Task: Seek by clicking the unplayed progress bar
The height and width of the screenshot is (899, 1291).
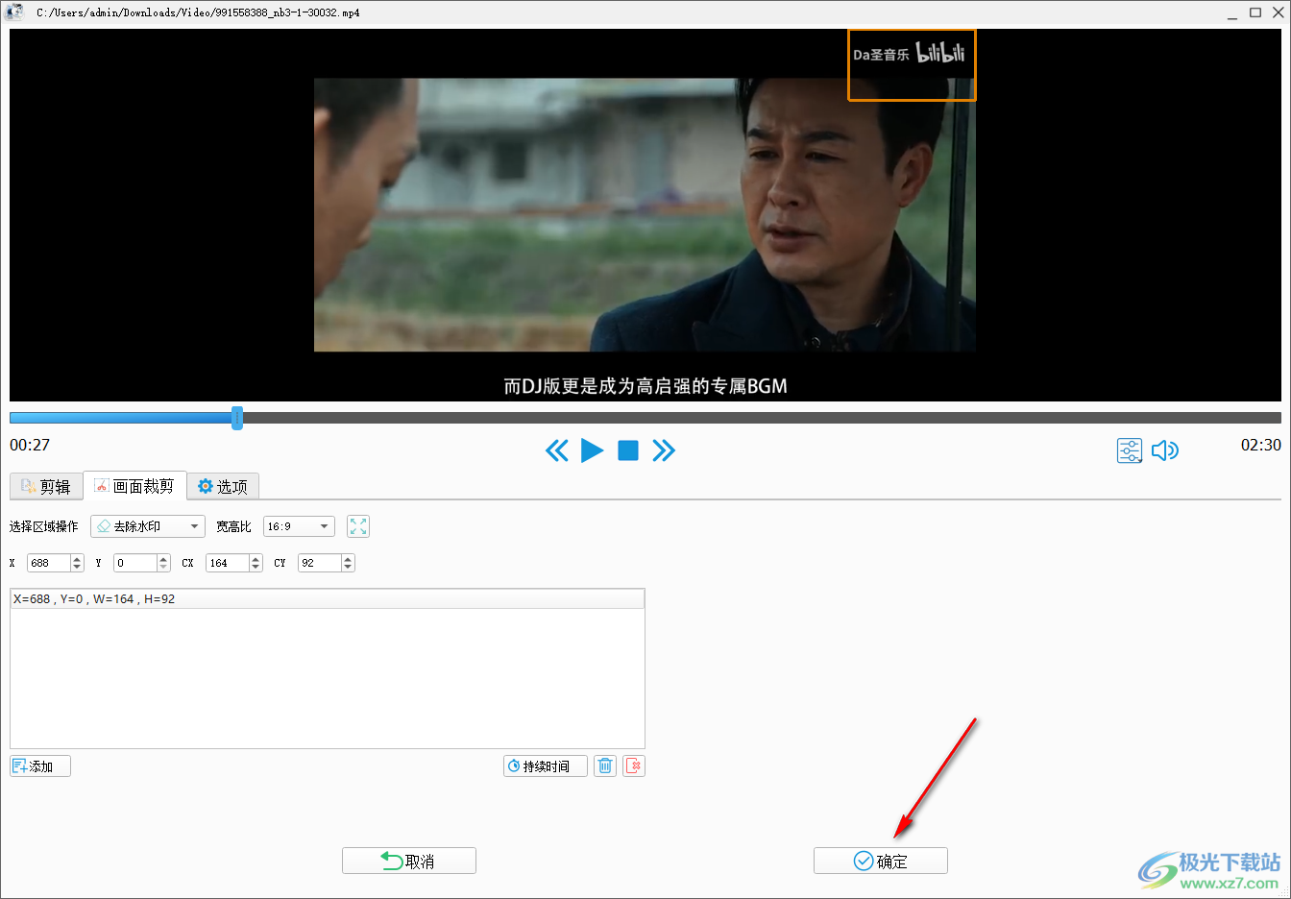Action: tap(761, 418)
